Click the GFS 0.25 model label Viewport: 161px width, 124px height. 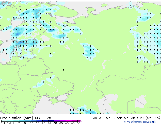point(43,118)
